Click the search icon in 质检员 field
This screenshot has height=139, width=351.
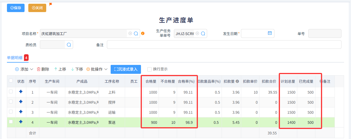click(x=69, y=45)
